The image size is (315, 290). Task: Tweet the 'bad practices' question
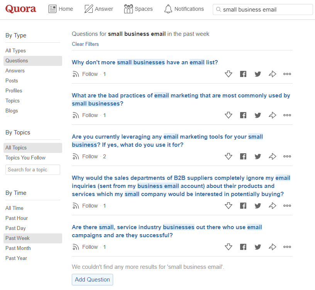tap(258, 115)
